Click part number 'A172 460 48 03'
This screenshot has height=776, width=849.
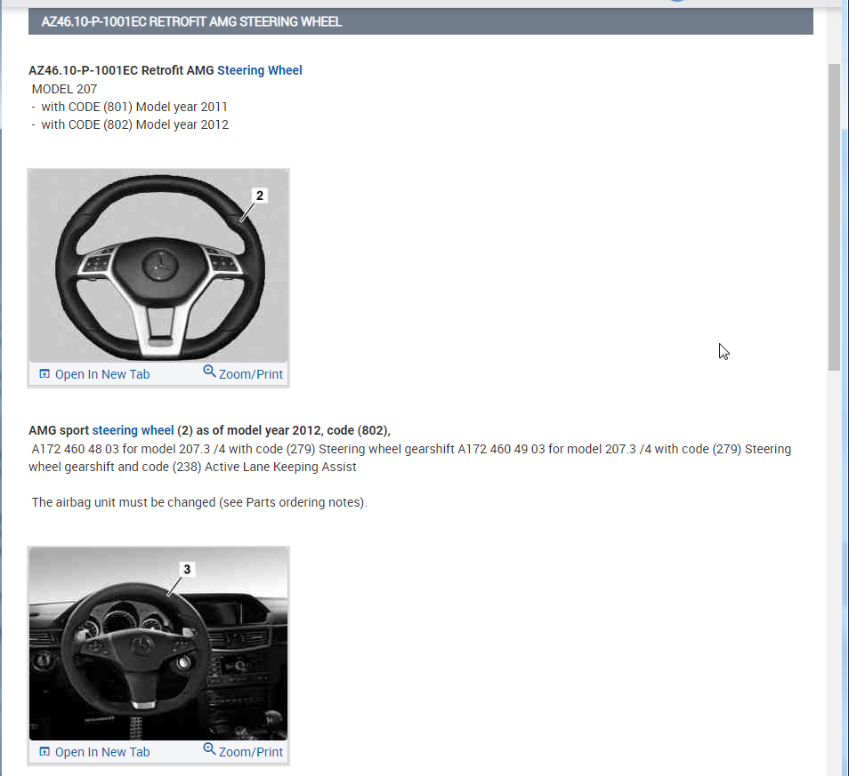[75, 449]
